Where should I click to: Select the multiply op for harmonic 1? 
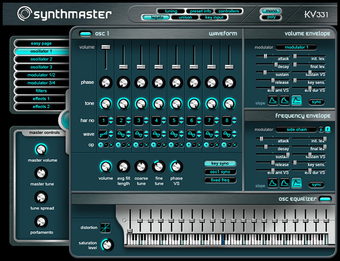point(111,145)
